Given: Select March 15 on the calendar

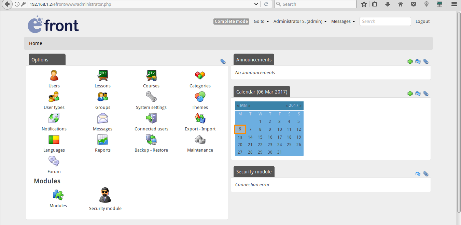Looking at the screenshot, I should click(x=260, y=137).
